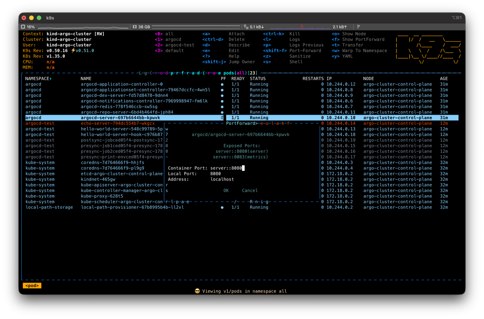This screenshot has width=484, height=319.
Task: Select the <3> default namespace shortcut
Action: point(169,50)
